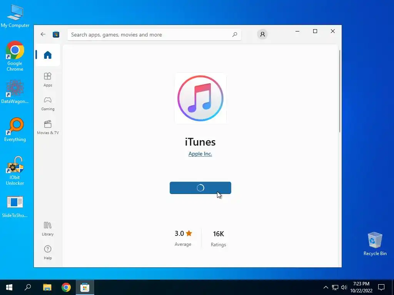Screen dimensions: 394x295
Task: Open the user account profile icon
Action: 262,34
